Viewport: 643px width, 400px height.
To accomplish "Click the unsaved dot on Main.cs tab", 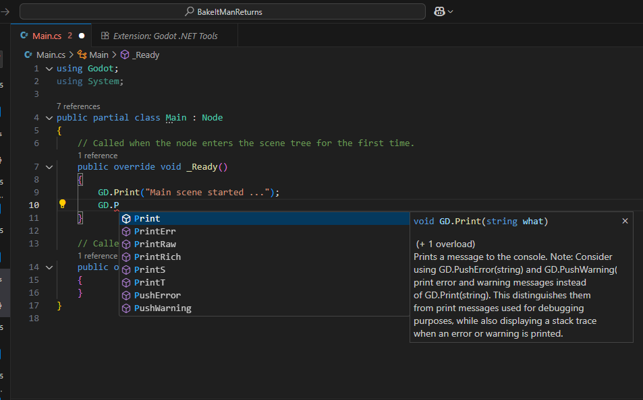I will pos(82,36).
